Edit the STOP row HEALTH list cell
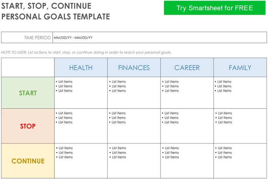268x179 pixels. 81,126
